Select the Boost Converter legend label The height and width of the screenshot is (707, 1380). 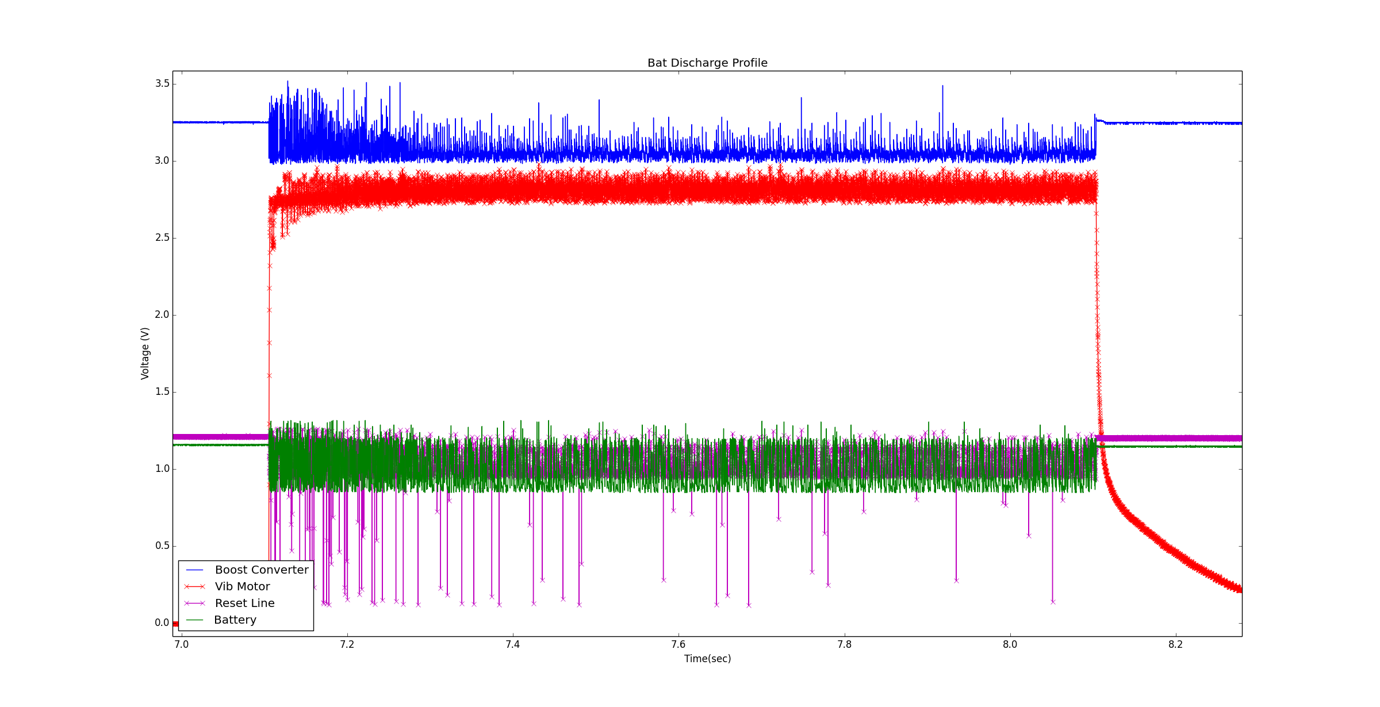tap(262, 570)
